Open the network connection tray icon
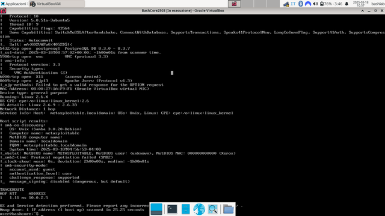This screenshot has width=385, height=216. [286, 4]
